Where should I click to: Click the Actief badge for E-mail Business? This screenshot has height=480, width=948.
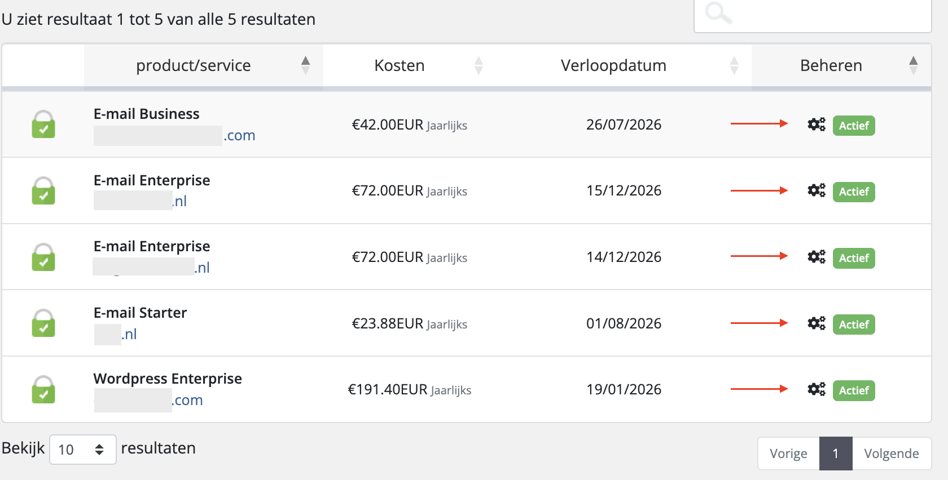[853, 126]
